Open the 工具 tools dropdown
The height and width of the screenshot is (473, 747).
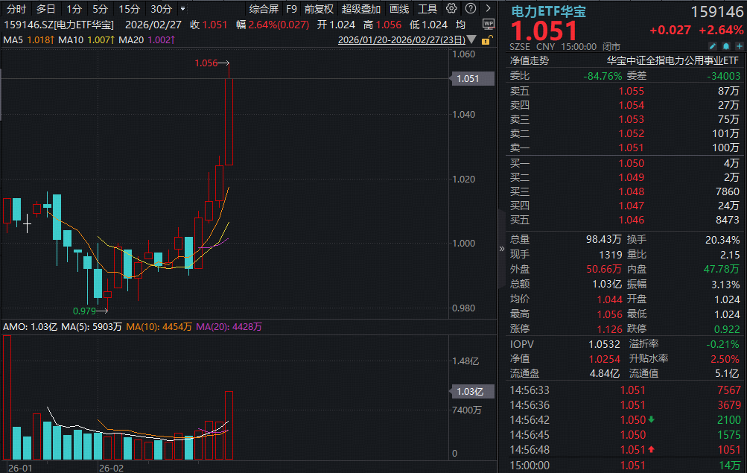(x=427, y=9)
